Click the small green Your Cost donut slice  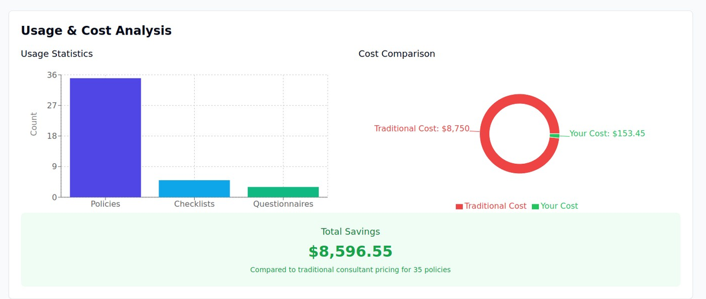(554, 136)
